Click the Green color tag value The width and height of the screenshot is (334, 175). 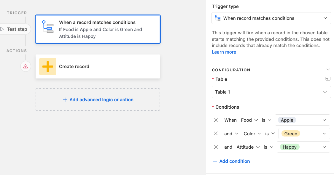291,134
